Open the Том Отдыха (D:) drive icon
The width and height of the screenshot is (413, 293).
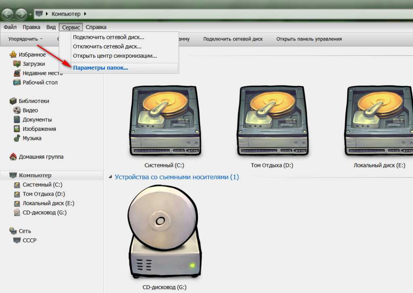tap(271, 121)
